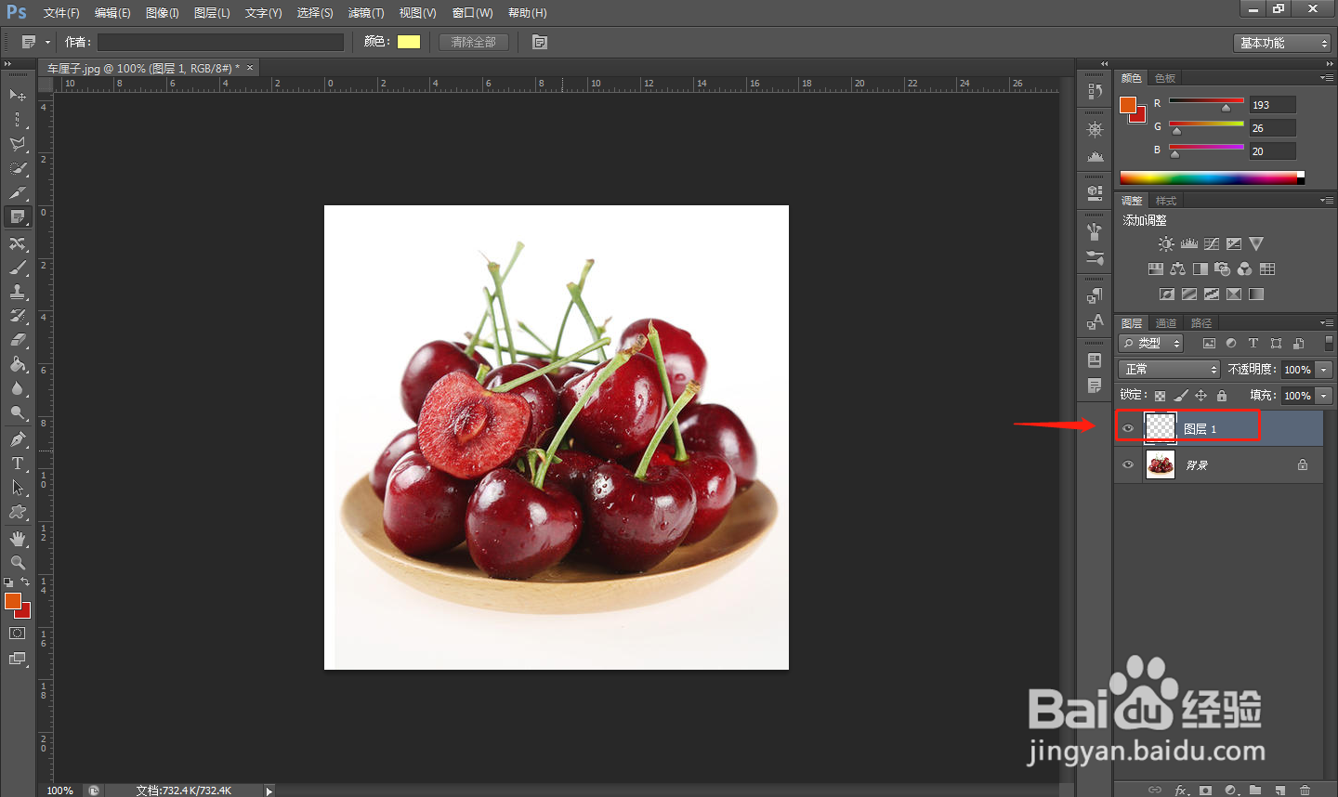Toggle lock transparent pixels
1338x797 pixels.
point(1160,396)
